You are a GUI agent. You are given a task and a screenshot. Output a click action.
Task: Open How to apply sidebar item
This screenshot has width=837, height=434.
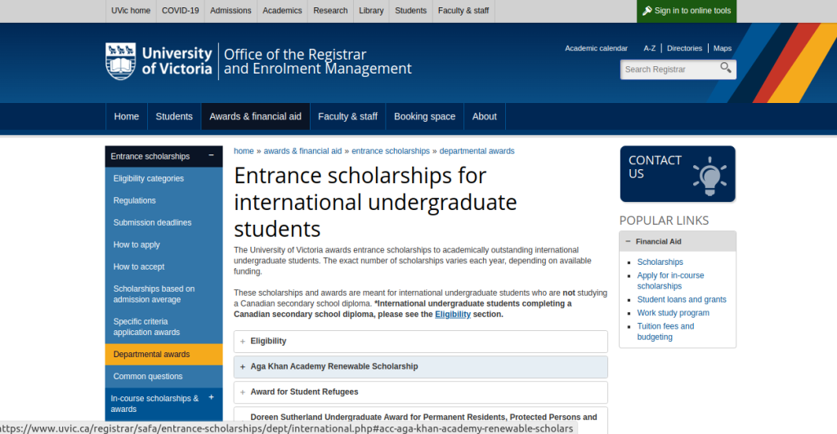point(163,244)
